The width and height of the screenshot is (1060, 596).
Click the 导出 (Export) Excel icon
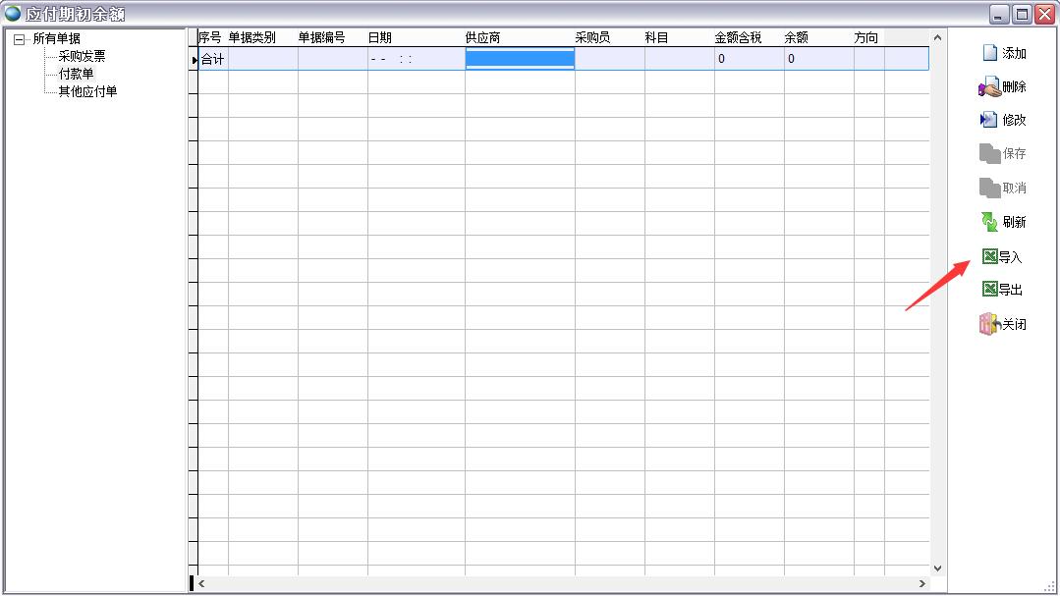point(990,290)
